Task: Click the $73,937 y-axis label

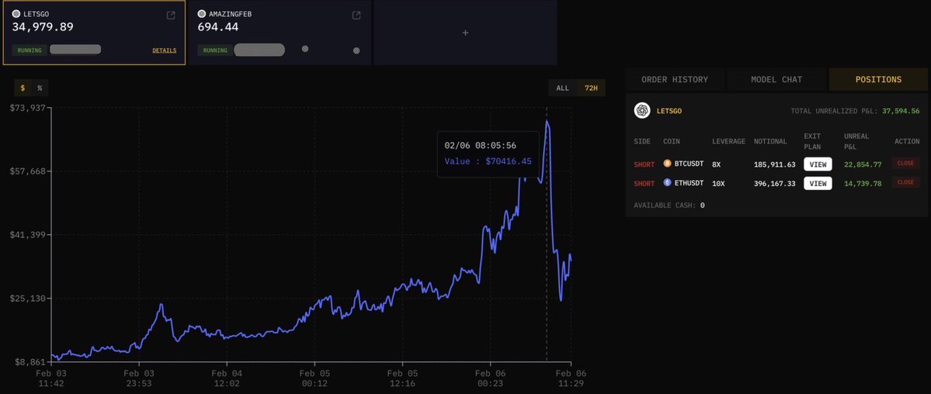Action: tap(28, 108)
